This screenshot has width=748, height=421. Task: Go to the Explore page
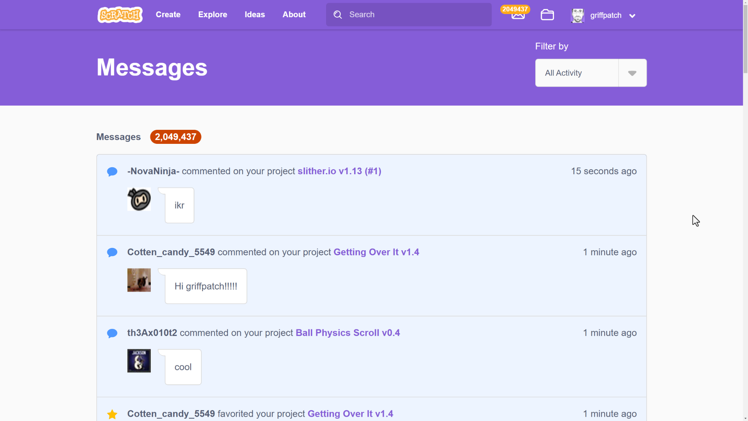pos(213,14)
